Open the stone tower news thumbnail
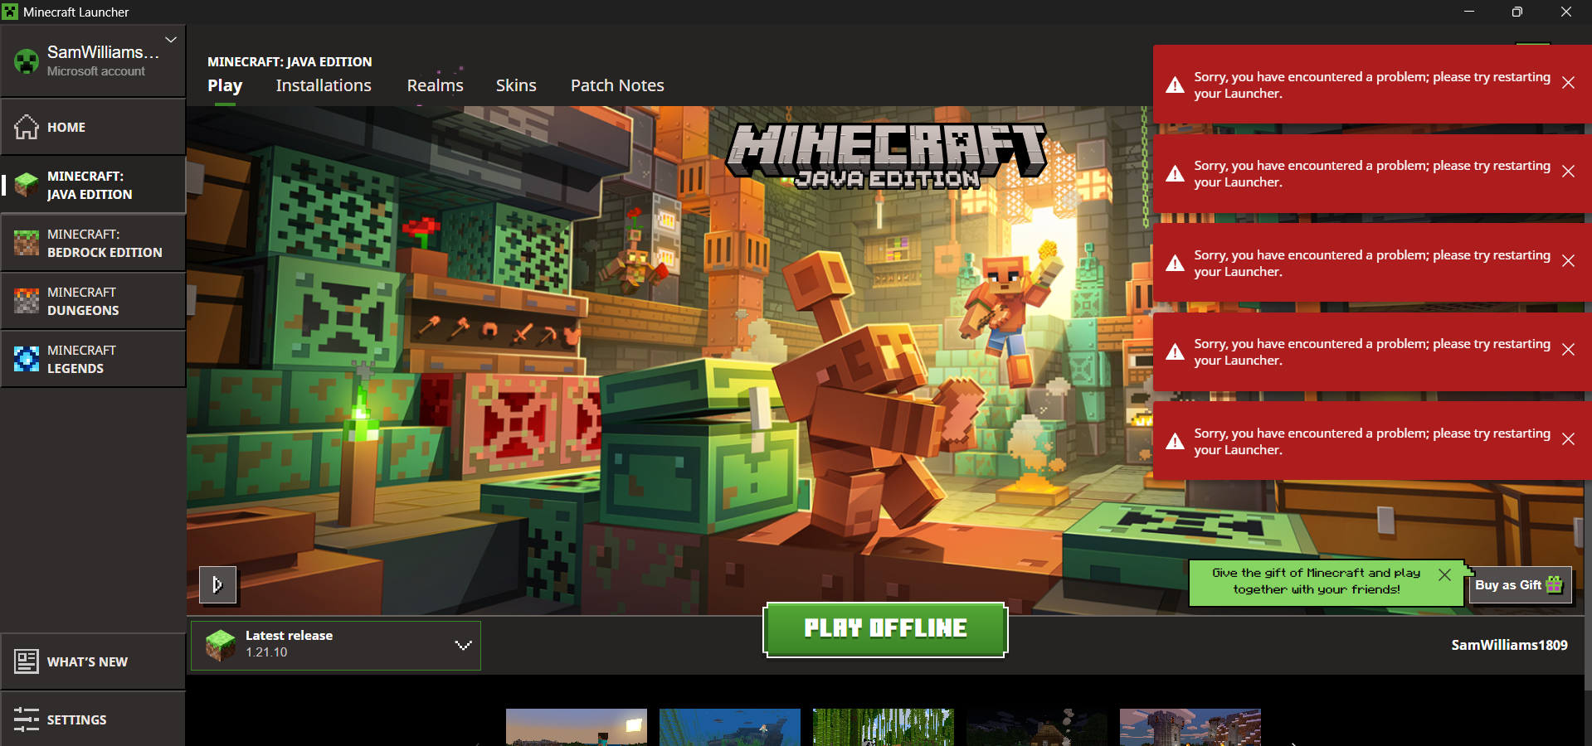Image resolution: width=1592 pixels, height=746 pixels. coord(1190,727)
